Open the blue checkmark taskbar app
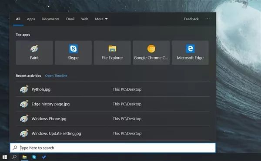261x161 pixels. tap(44, 157)
